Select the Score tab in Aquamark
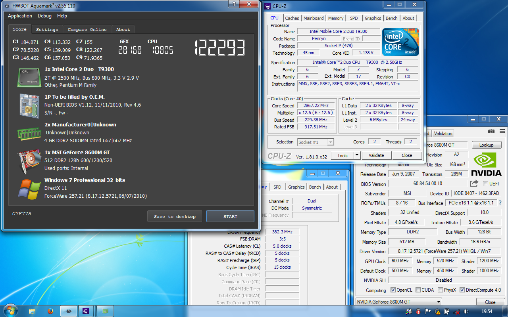This screenshot has height=317, width=508. tap(19, 29)
